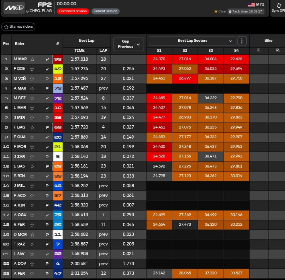Click the yellow number 49 swatch
Viewport: 285px width, 280px height.
(x=58, y=69)
